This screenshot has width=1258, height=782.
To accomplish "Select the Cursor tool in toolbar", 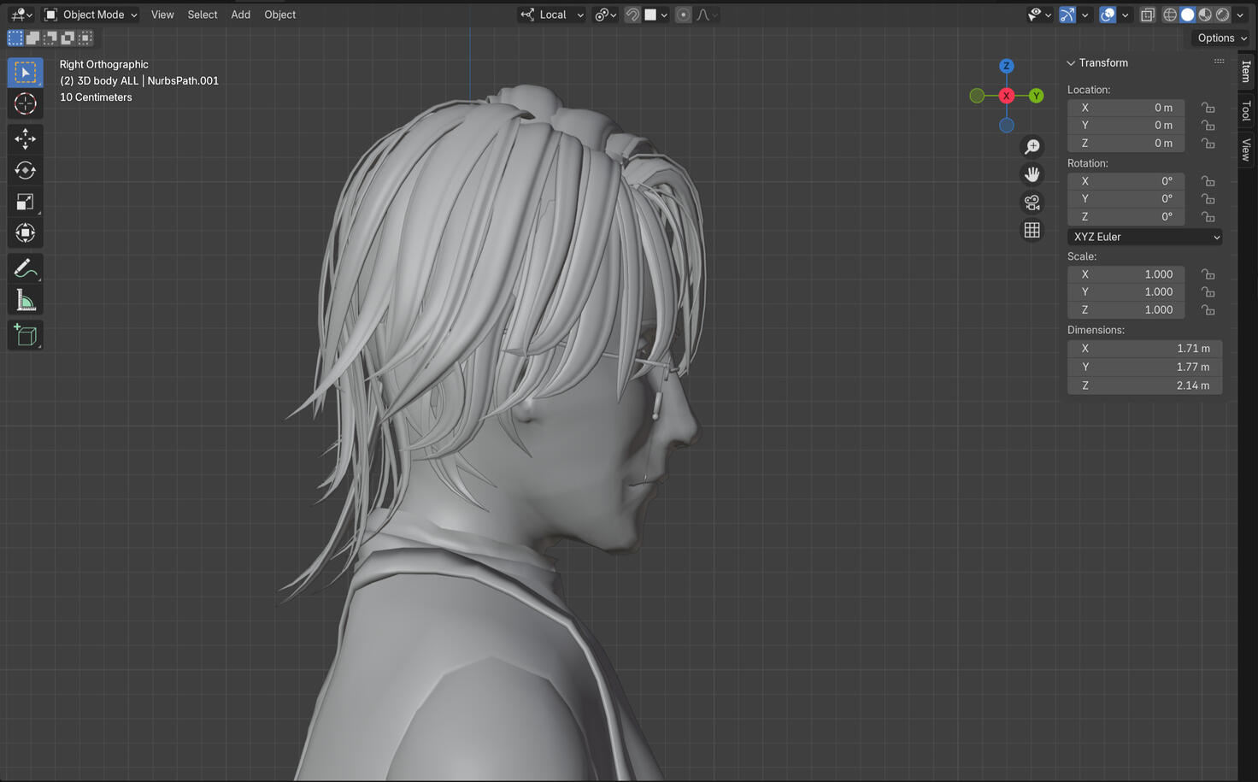I will [x=25, y=104].
